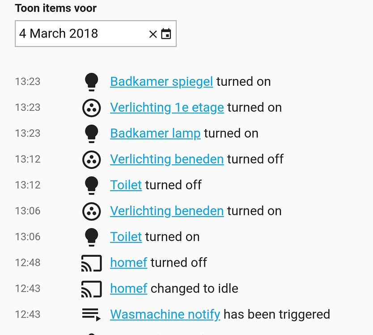Click bulb icon for Toilet turned off
This screenshot has height=335, width=373.
(91, 185)
